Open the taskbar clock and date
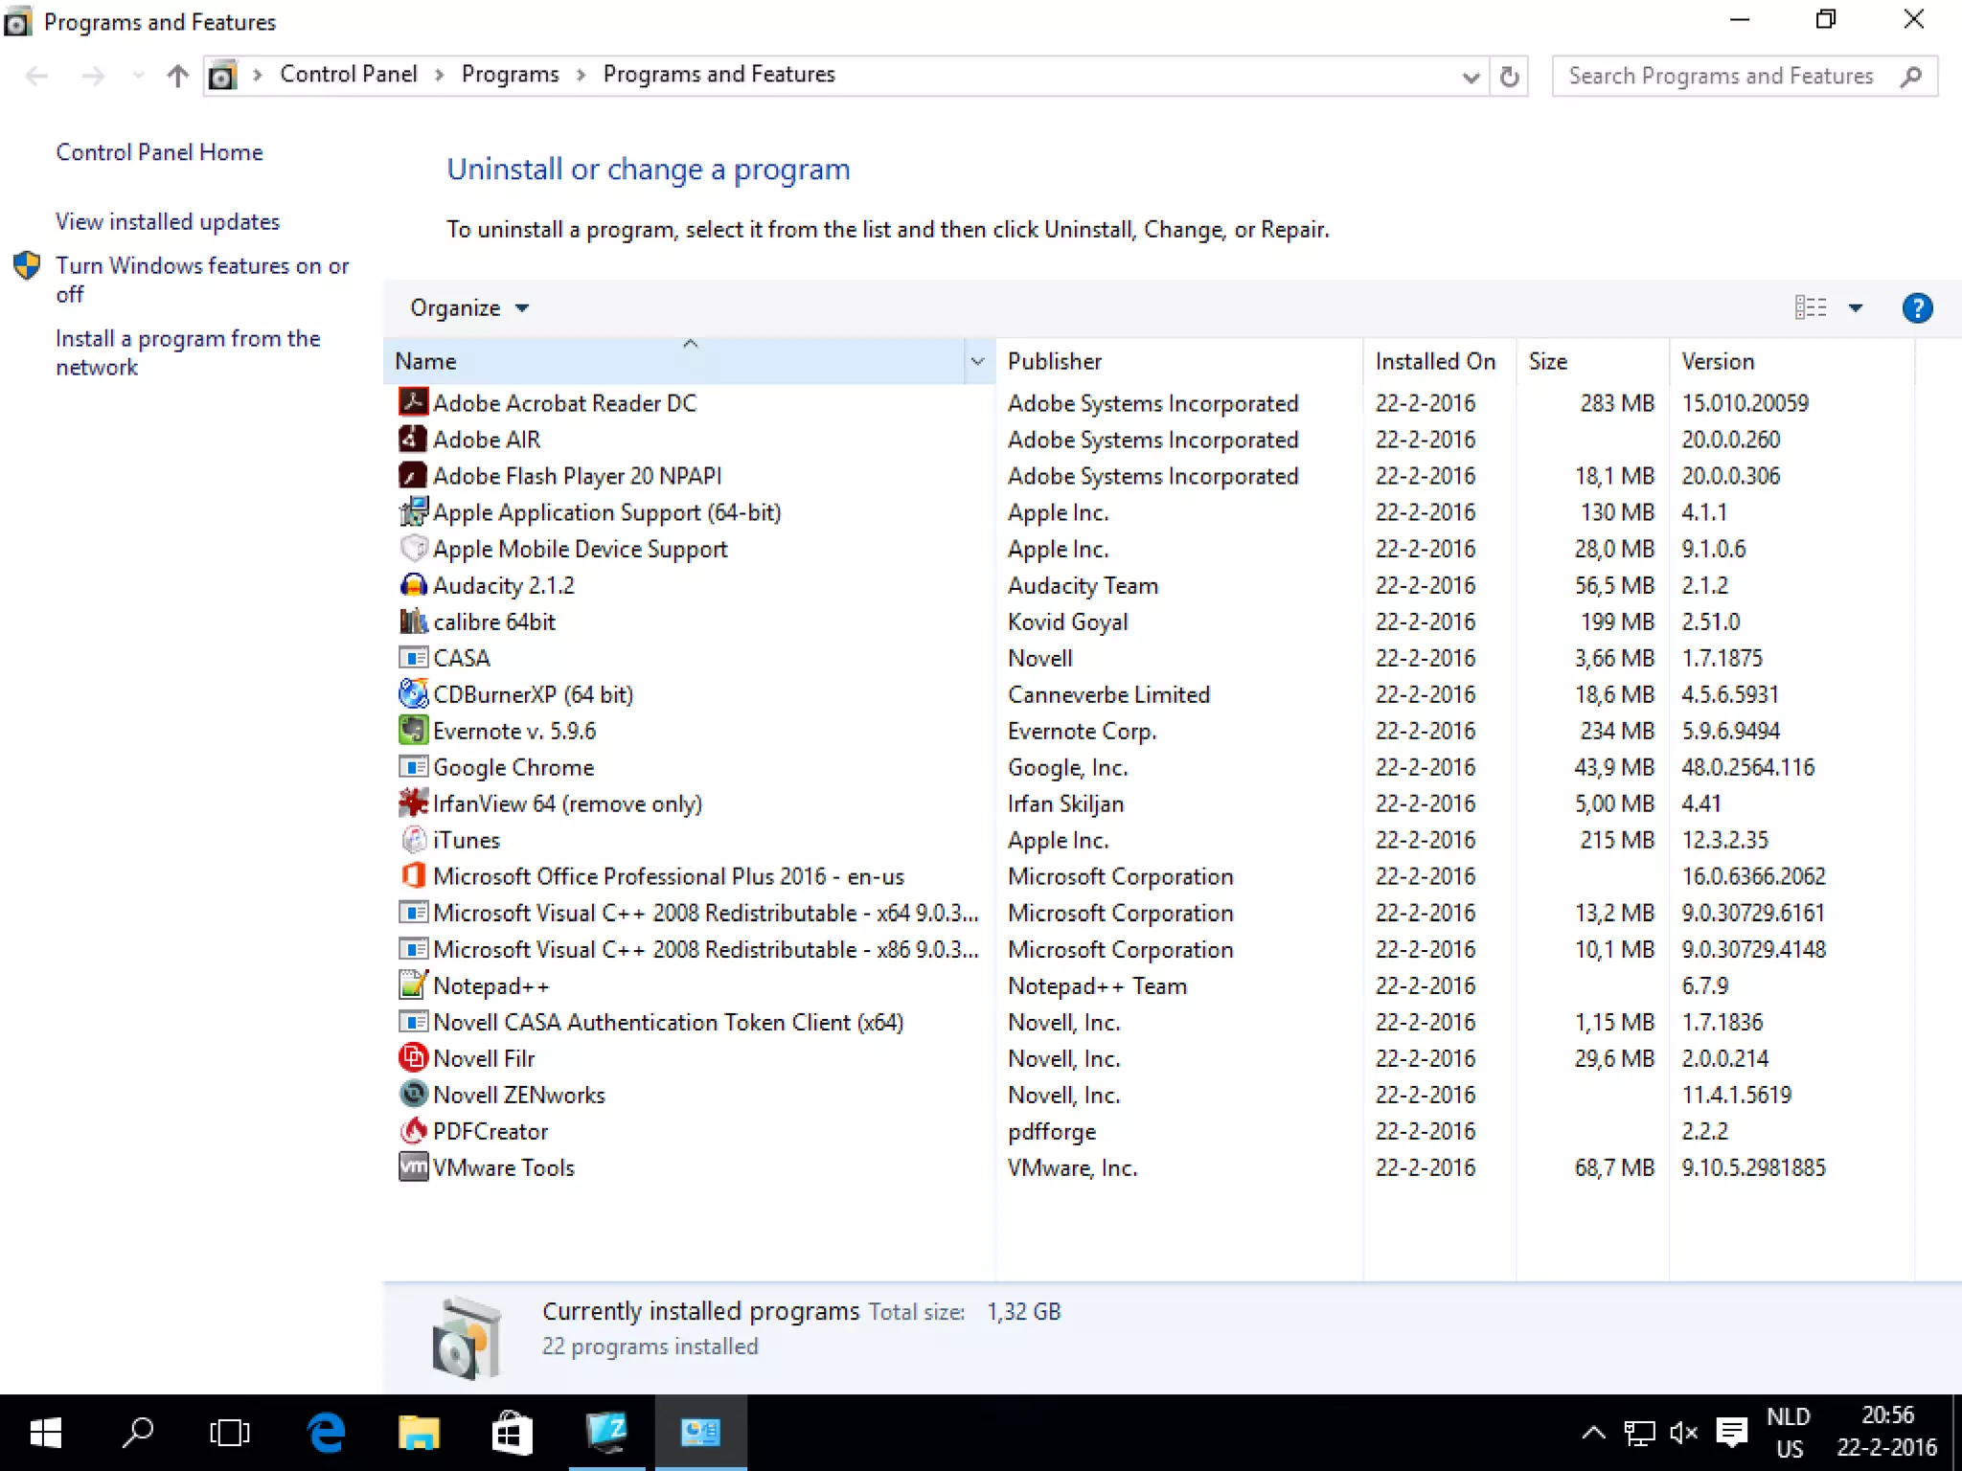Image resolution: width=1962 pixels, height=1471 pixels. click(1886, 1433)
